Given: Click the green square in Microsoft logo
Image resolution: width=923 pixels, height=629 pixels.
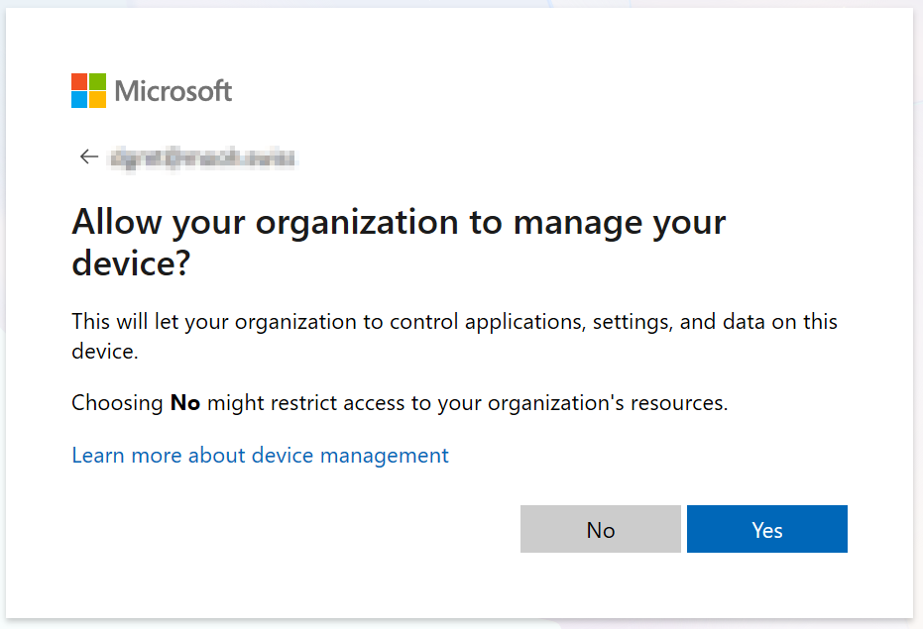Looking at the screenshot, I should [97, 81].
